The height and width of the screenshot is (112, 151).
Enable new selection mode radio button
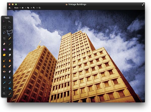tap(20, 8)
